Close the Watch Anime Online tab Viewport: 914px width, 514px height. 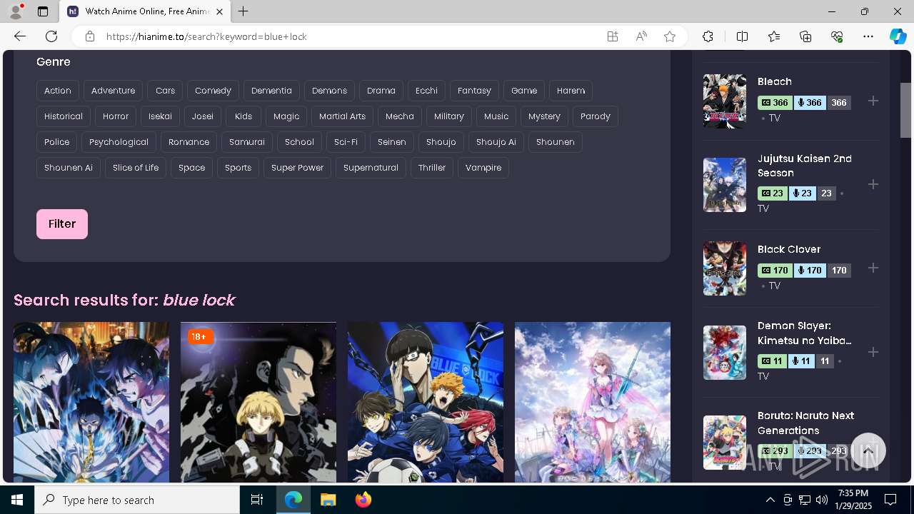219,11
